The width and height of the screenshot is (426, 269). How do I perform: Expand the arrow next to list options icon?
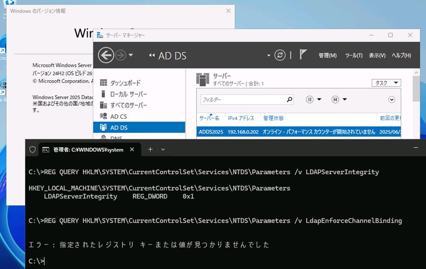point(319,99)
